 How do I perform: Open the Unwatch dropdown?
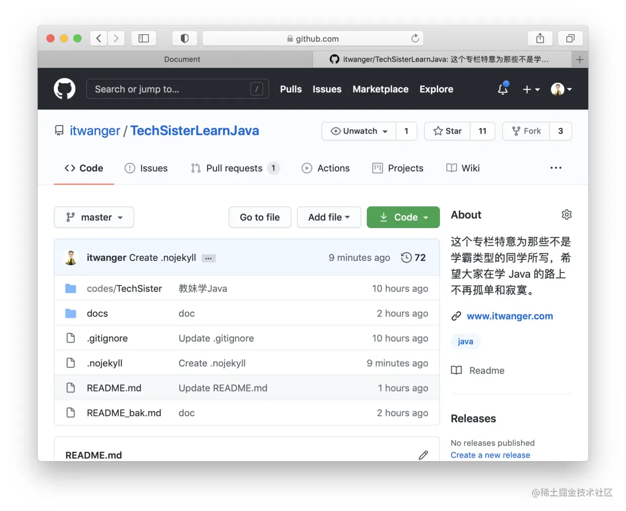(x=359, y=131)
